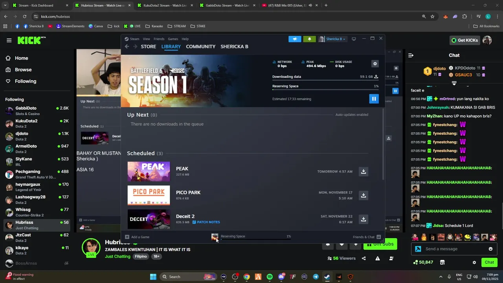Click the Just Chatting category link

pos(117,256)
